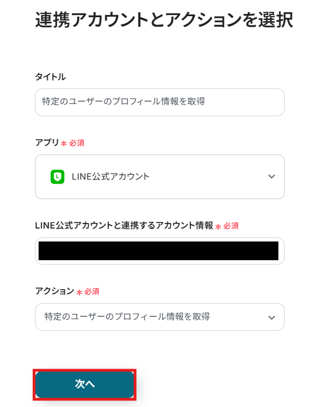The width and height of the screenshot is (333, 407).
Task: Click the green LINE app icon
Action: [57, 177]
